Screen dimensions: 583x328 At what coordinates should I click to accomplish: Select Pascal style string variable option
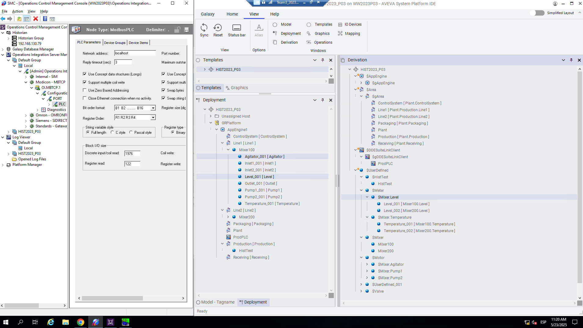tap(131, 132)
